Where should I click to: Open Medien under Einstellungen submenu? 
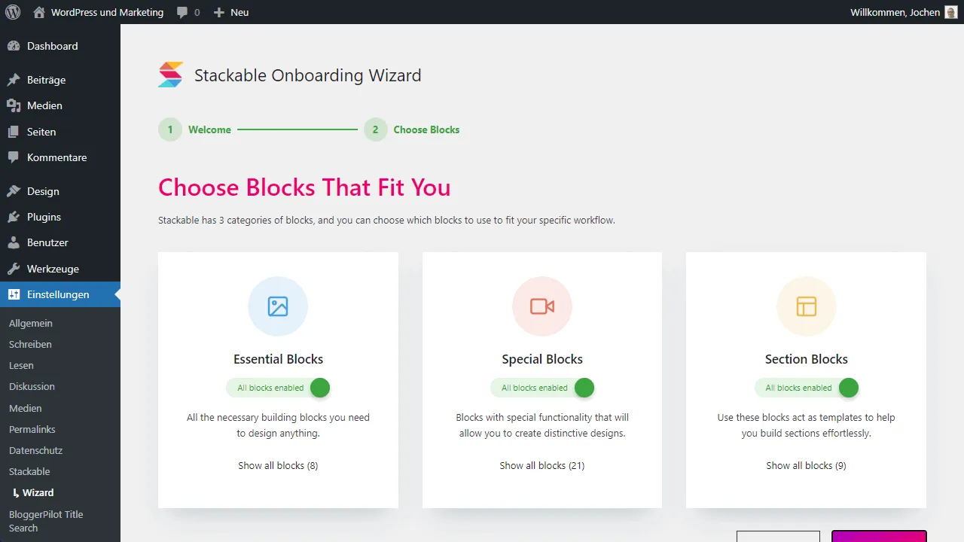tap(26, 408)
